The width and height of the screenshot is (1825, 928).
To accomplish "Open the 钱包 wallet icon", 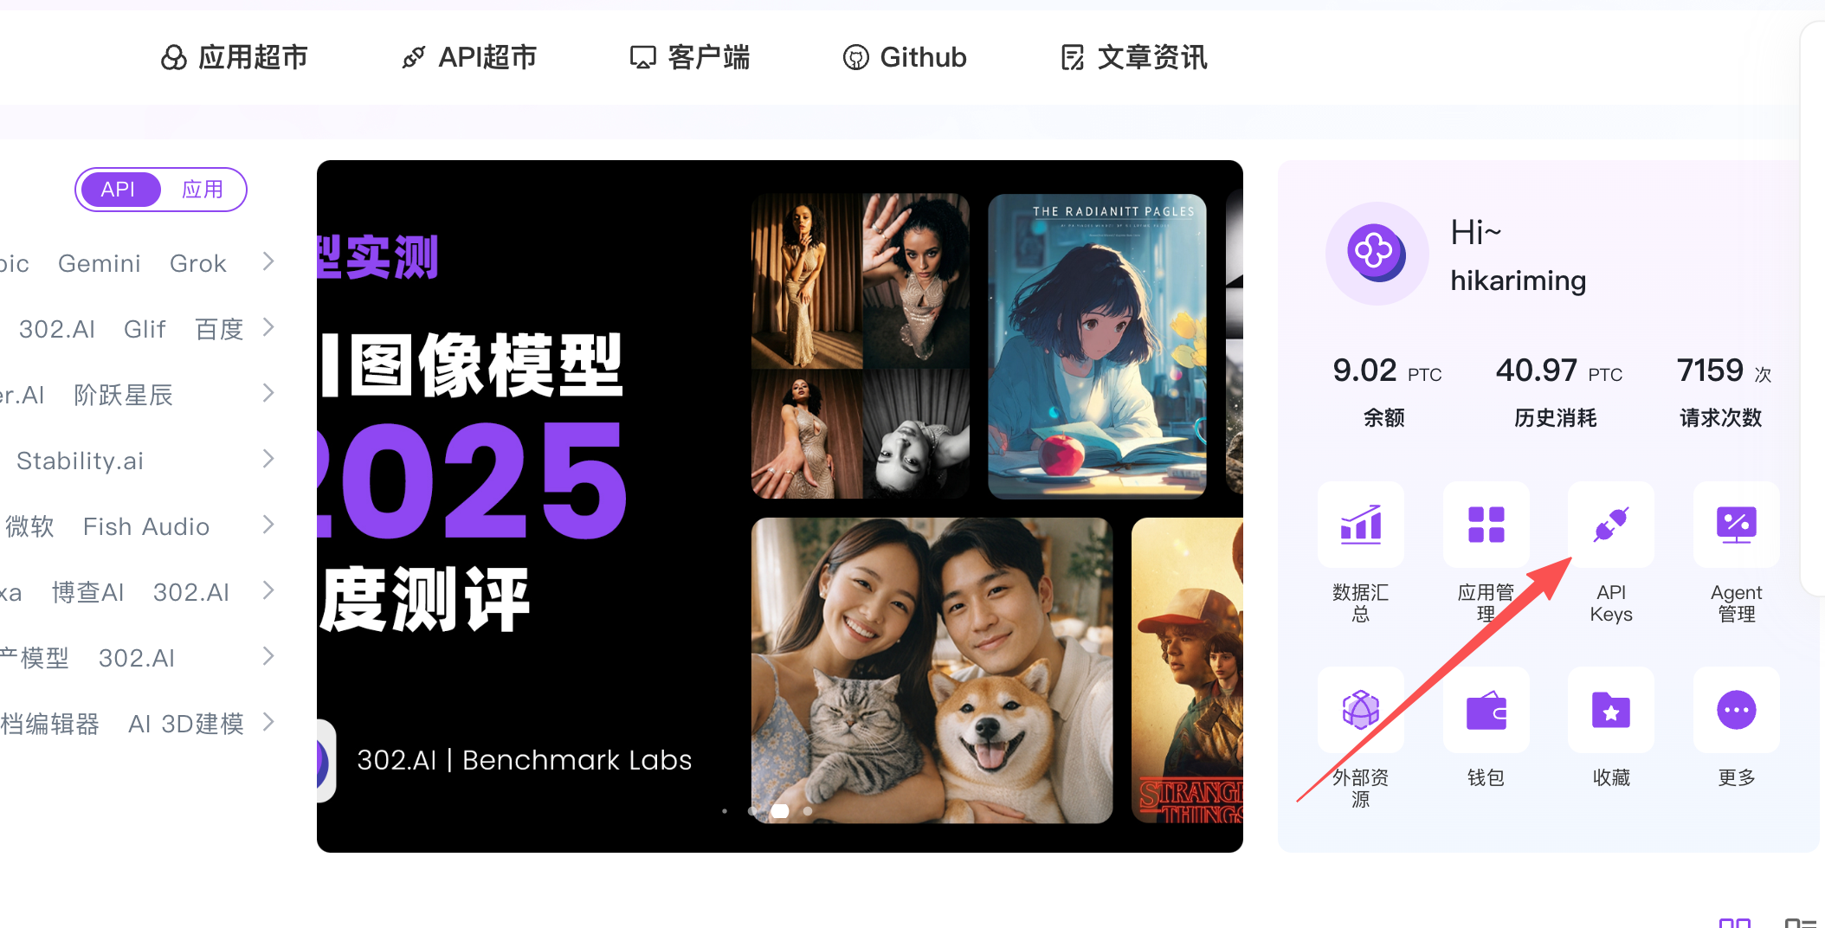I will tap(1486, 710).
